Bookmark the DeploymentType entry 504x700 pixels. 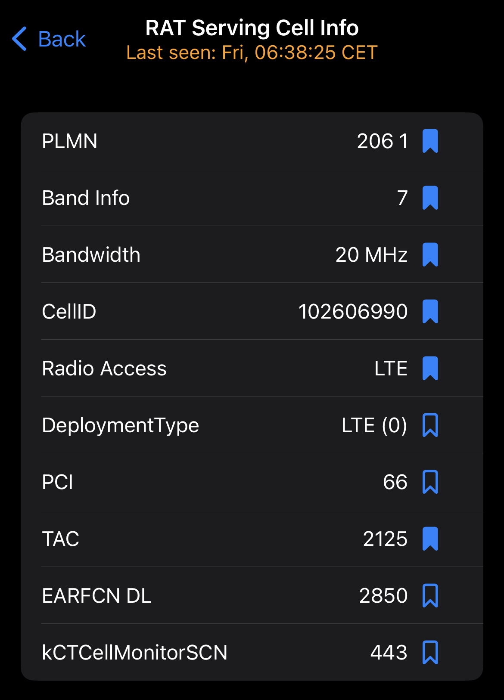point(430,425)
